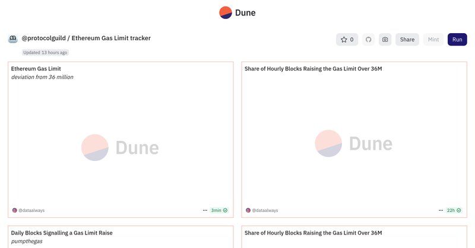475x248 pixels.
Task: Open the @protocolguild profile link
Action: coord(43,38)
